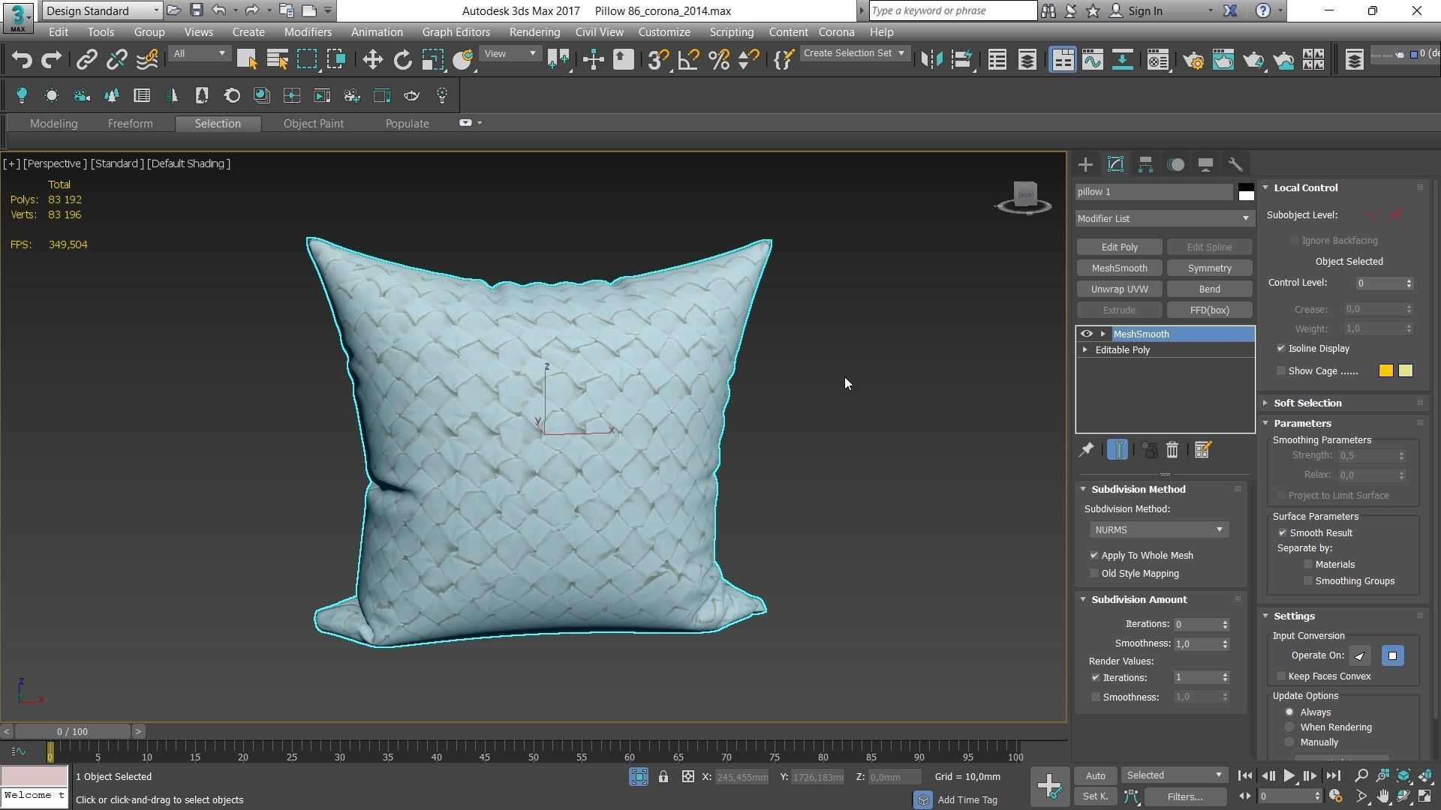This screenshot has width=1441, height=810.
Task: Toggle Render Values Iterations checkbox
Action: point(1096,678)
